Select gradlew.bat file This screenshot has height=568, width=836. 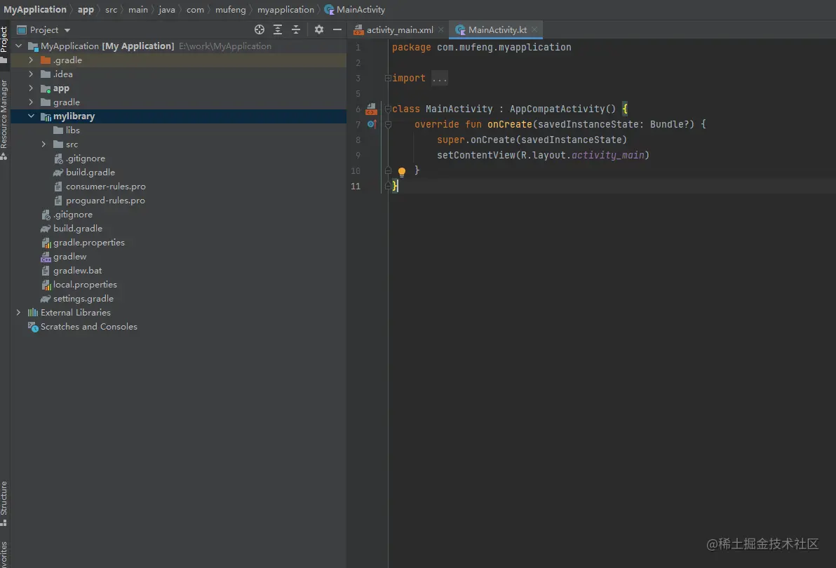(77, 271)
